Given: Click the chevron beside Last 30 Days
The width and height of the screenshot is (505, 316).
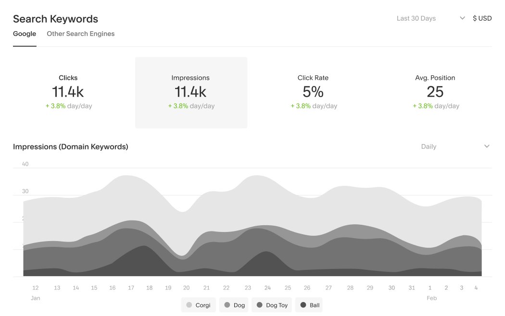Looking at the screenshot, I should point(462,18).
